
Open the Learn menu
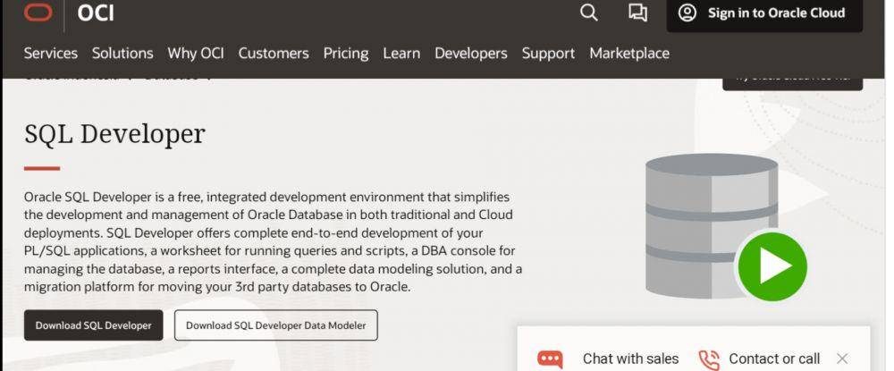click(x=401, y=54)
